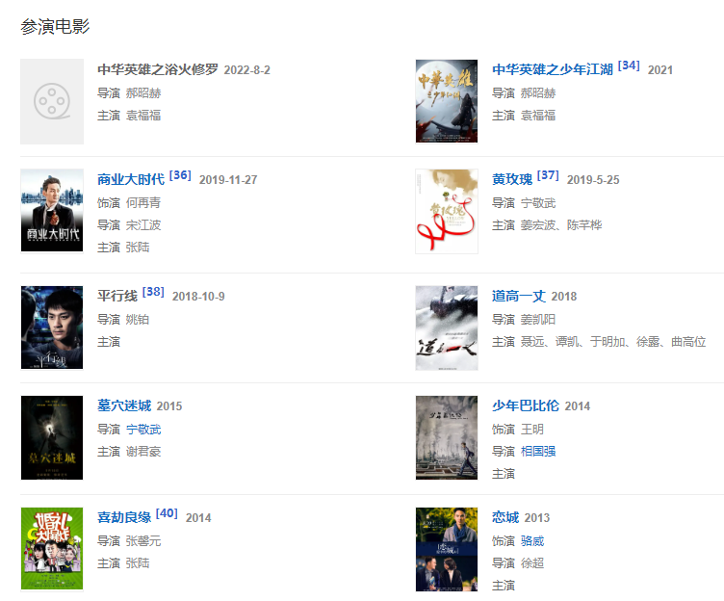Screen dimensions: 724x601
Task: Click citation [36] next to 商业大时代
Action: pos(180,175)
